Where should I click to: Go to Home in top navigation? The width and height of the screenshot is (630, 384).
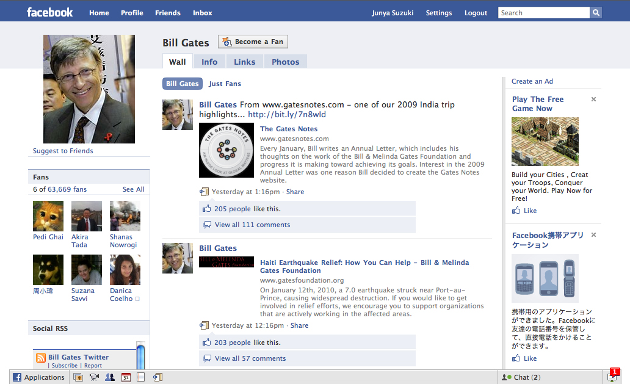pos(100,13)
